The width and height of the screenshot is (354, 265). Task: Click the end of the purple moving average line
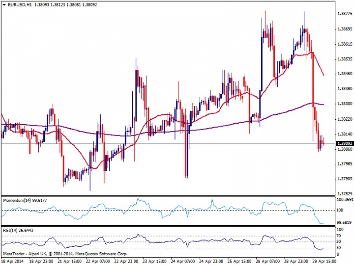324,105
